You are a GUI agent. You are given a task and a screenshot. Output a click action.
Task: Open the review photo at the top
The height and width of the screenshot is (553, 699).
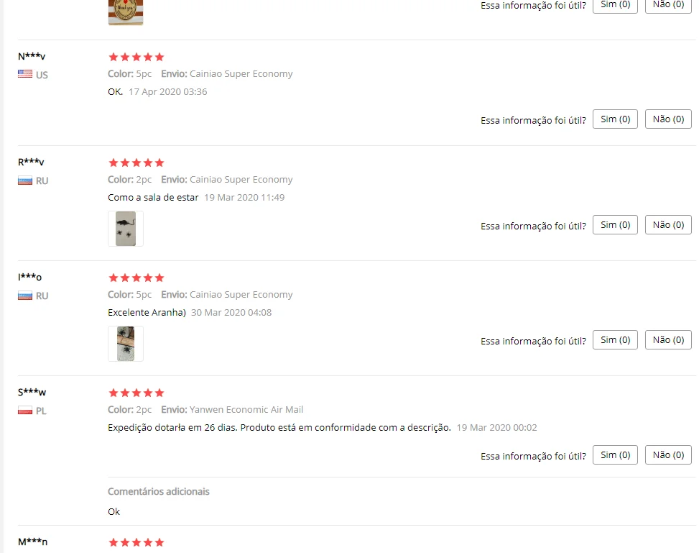click(126, 12)
